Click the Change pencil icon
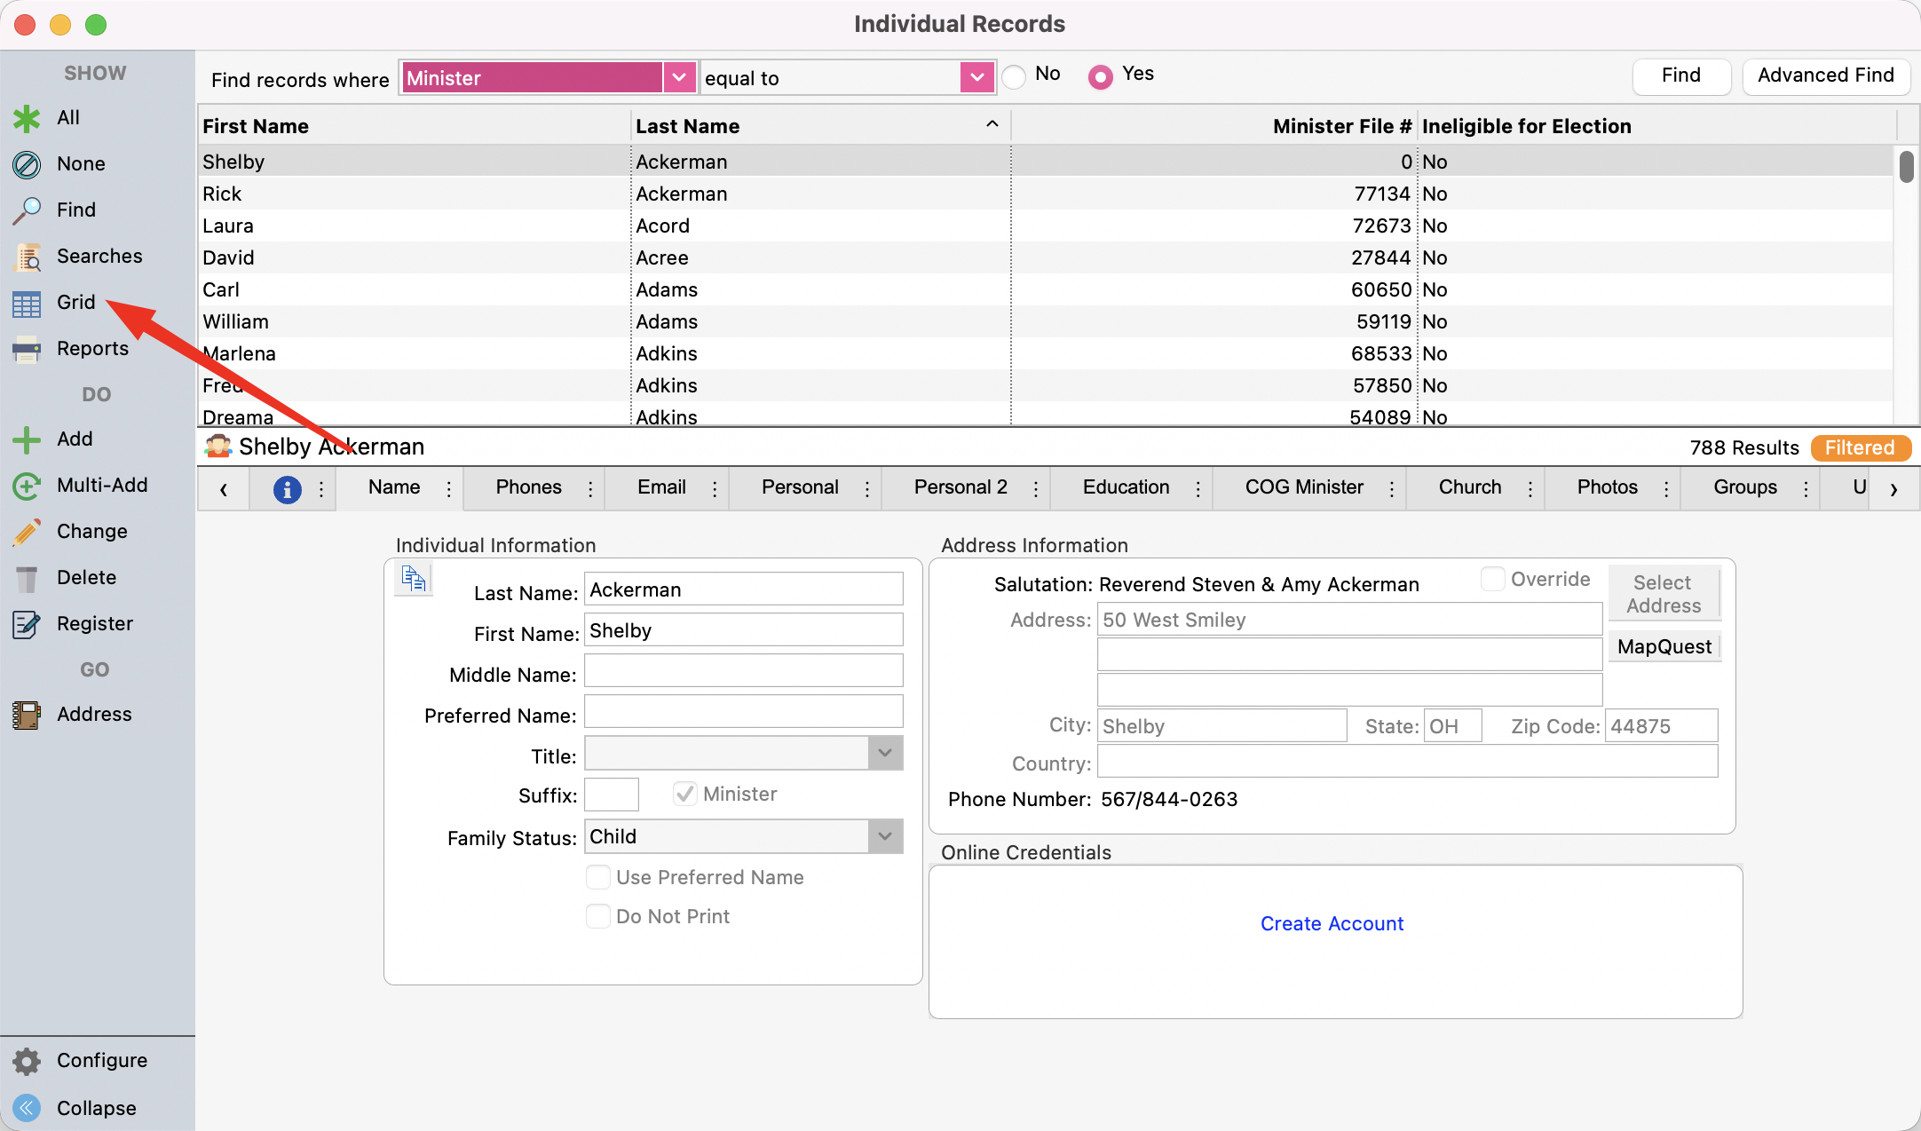The width and height of the screenshot is (1921, 1131). [x=27, y=532]
